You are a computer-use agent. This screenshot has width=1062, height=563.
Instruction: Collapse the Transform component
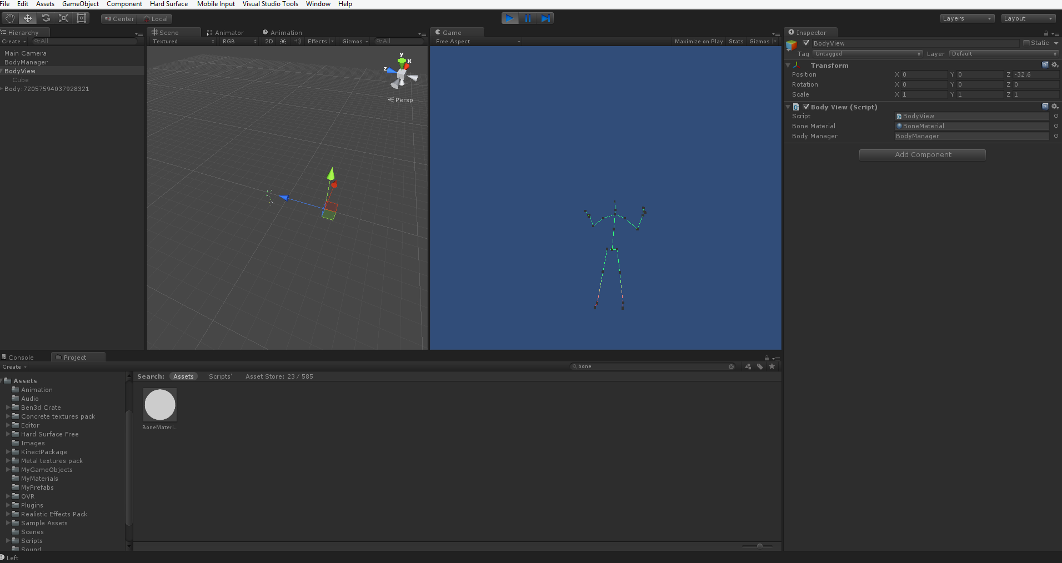788,65
